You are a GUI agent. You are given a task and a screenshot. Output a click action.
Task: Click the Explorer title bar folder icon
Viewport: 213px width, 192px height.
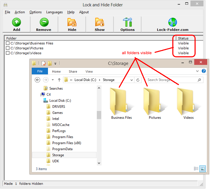[34, 63]
